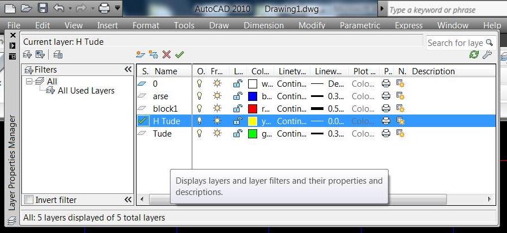This screenshot has width=507, height=233.
Task: Click the New Layer icon
Action: (140, 54)
